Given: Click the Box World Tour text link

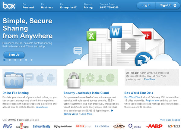Looking at the screenshot, I should point(132,97).
